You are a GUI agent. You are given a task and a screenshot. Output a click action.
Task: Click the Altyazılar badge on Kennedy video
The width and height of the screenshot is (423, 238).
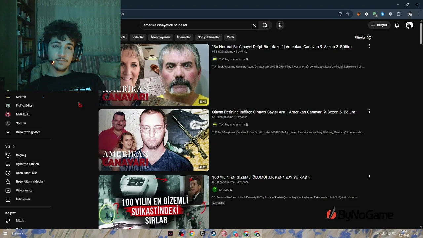(219, 203)
